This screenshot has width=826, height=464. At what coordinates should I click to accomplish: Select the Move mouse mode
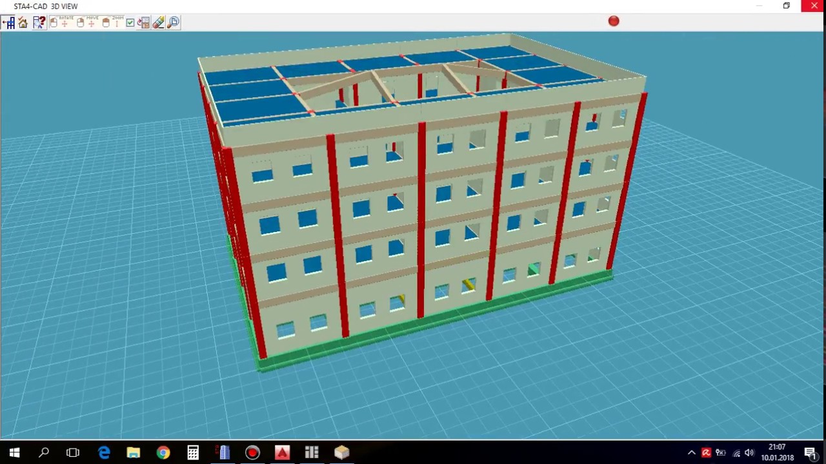[88, 23]
